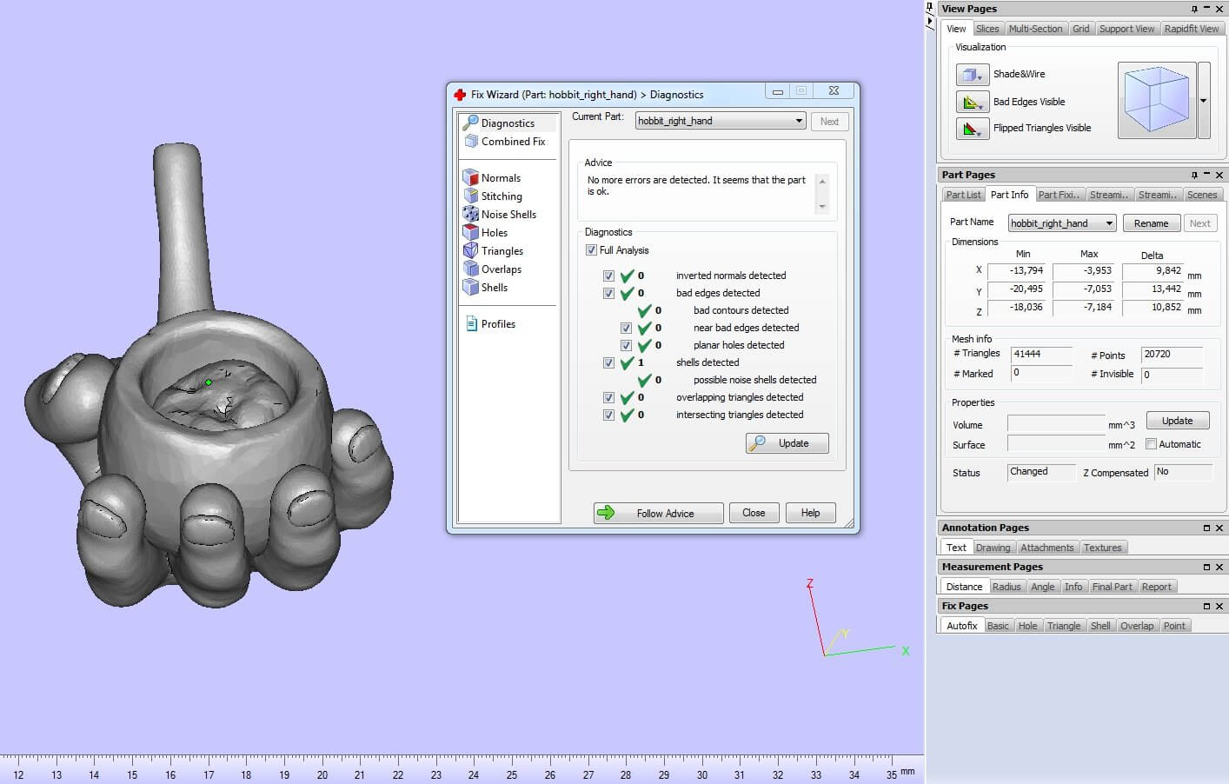This screenshot has width=1229, height=784.
Task: Open Profiles in the Fix Wizard
Action: point(498,324)
